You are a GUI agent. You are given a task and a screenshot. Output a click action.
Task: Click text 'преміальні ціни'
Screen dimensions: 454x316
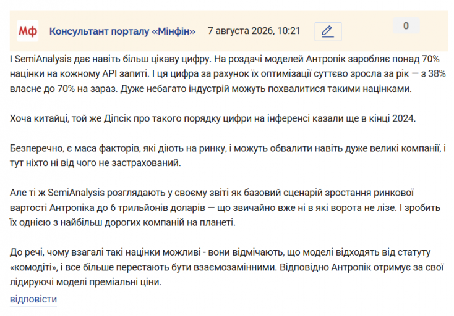pos(125,281)
